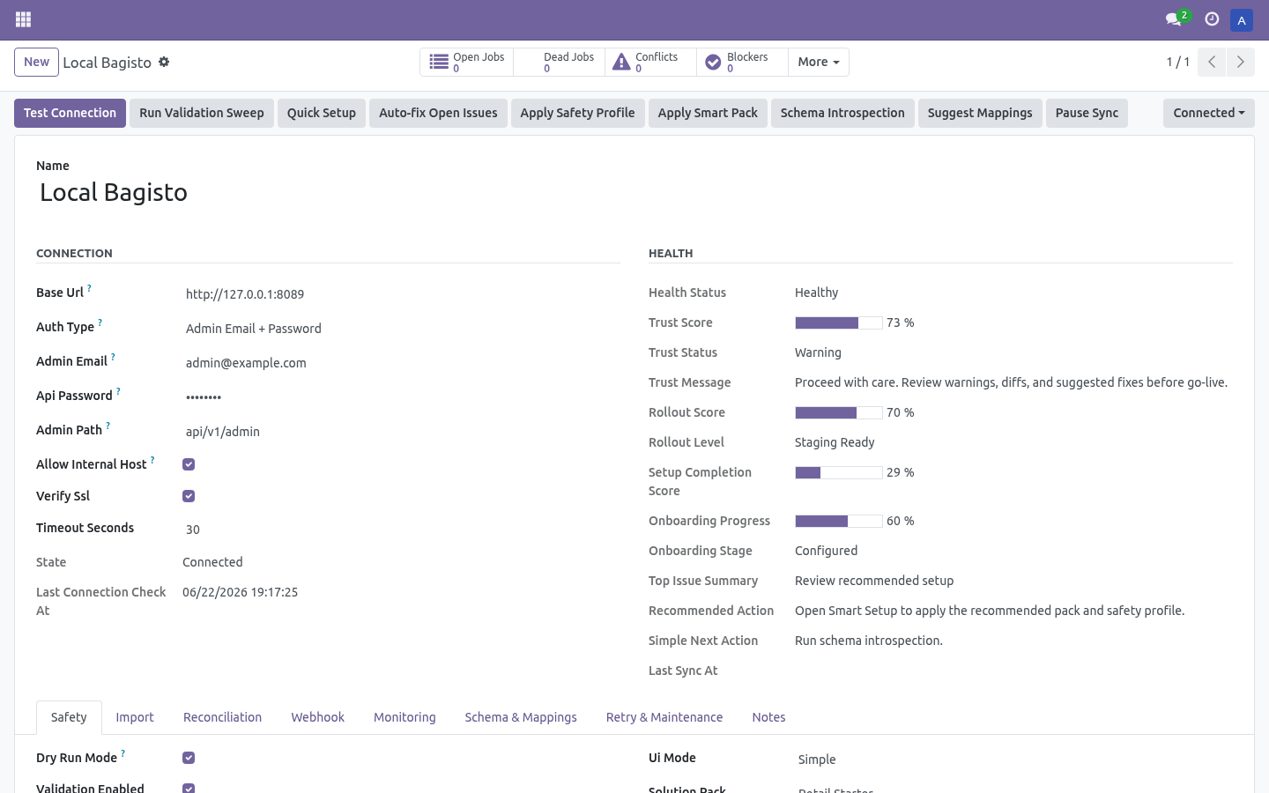Expand the More stat buttons dropdown

(819, 62)
